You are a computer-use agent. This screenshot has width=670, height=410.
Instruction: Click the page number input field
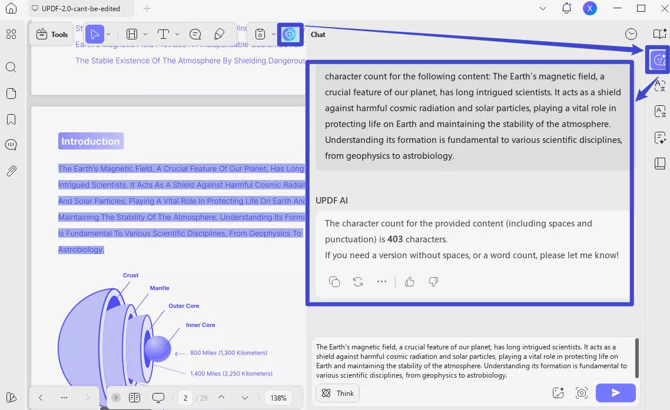coord(185,398)
